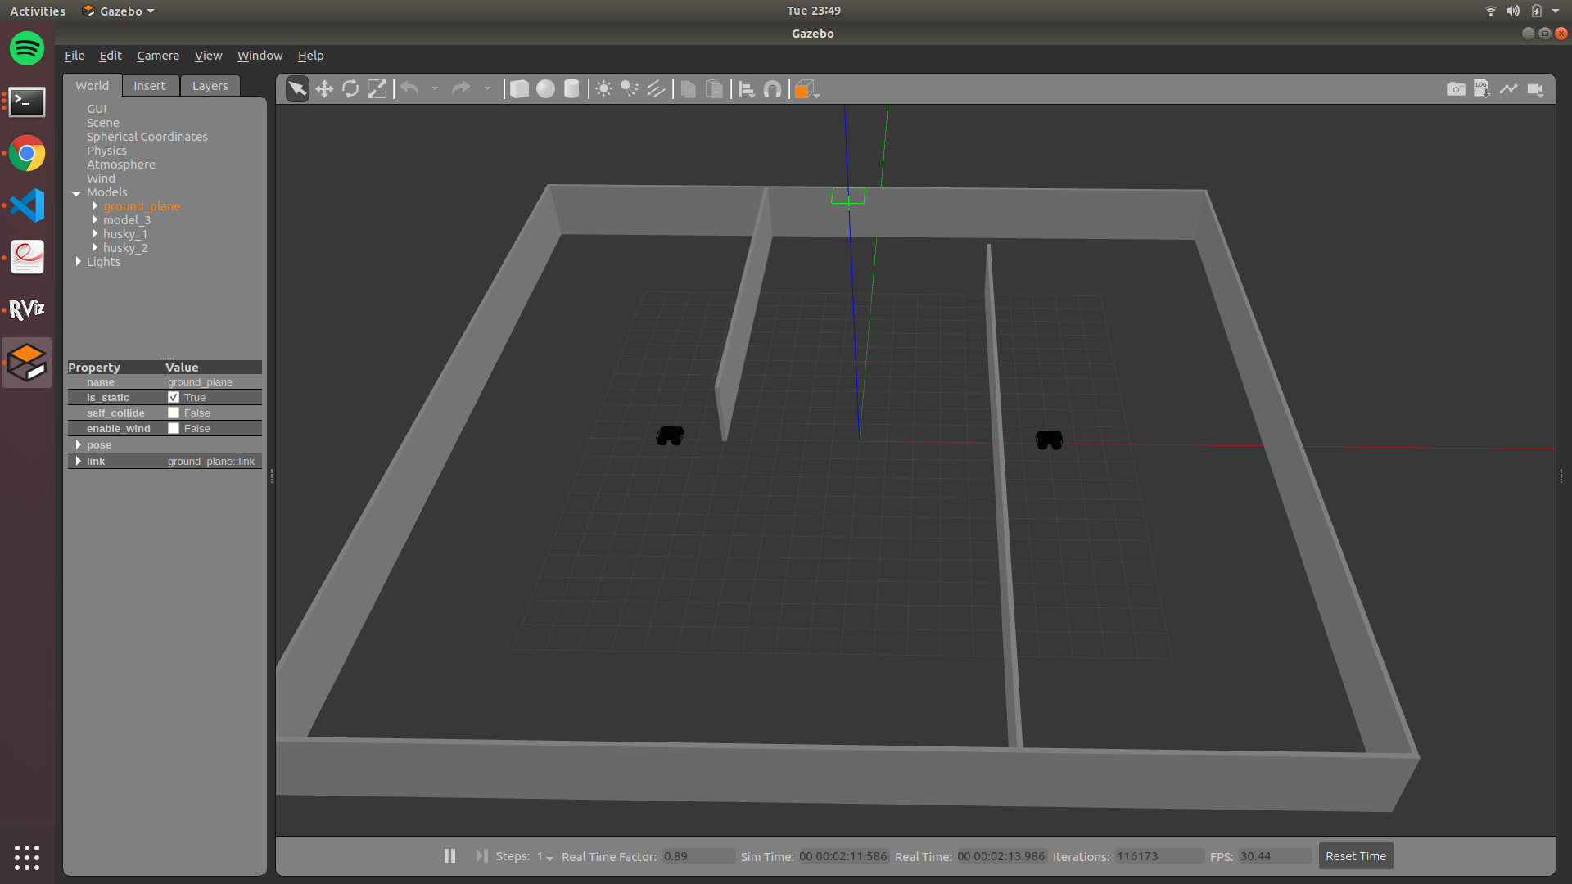Show applications grid
The height and width of the screenshot is (884, 1572).
(x=27, y=857)
